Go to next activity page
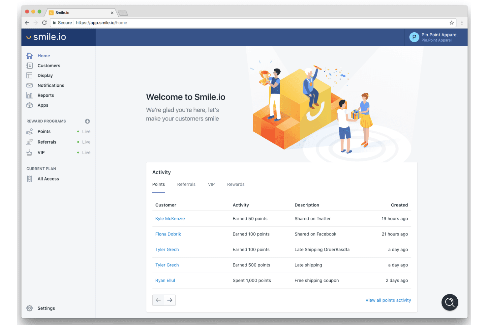 pos(170,300)
